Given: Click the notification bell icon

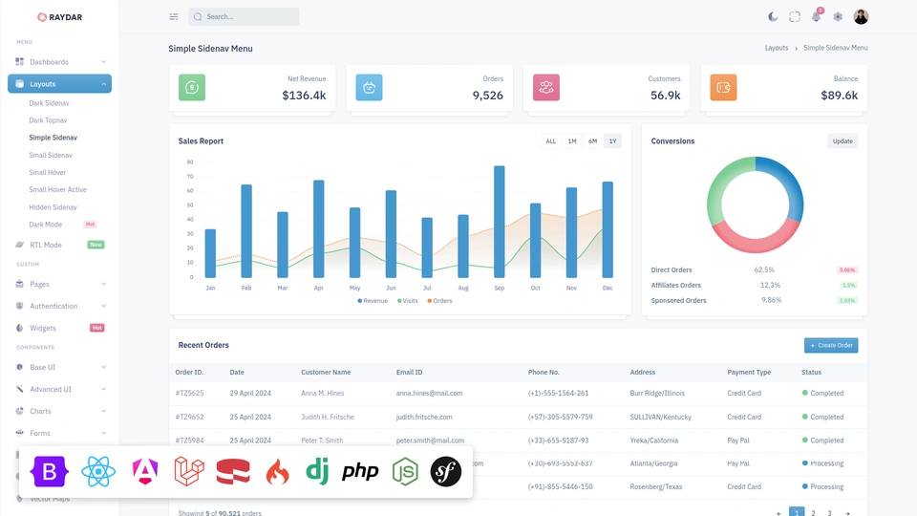Looking at the screenshot, I should [816, 17].
